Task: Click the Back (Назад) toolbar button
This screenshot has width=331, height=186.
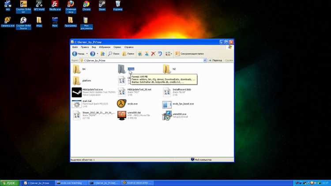Action: coord(78,54)
